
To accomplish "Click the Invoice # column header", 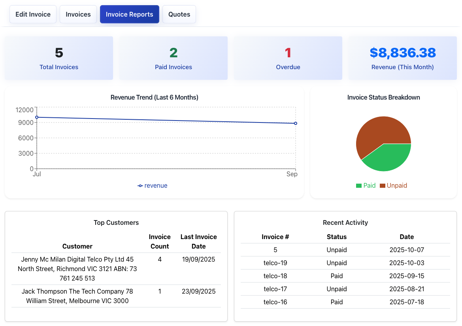I will (275, 237).
